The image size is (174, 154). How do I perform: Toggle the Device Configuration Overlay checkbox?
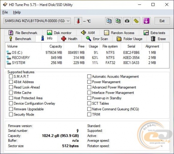tap(11, 103)
